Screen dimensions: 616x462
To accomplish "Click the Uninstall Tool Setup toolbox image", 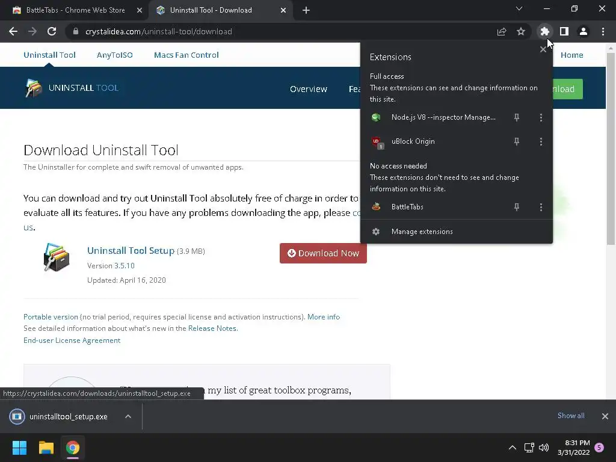I will 56,257.
